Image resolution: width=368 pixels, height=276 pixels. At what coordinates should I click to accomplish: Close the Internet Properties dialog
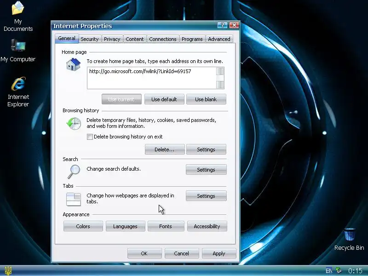[234, 25]
